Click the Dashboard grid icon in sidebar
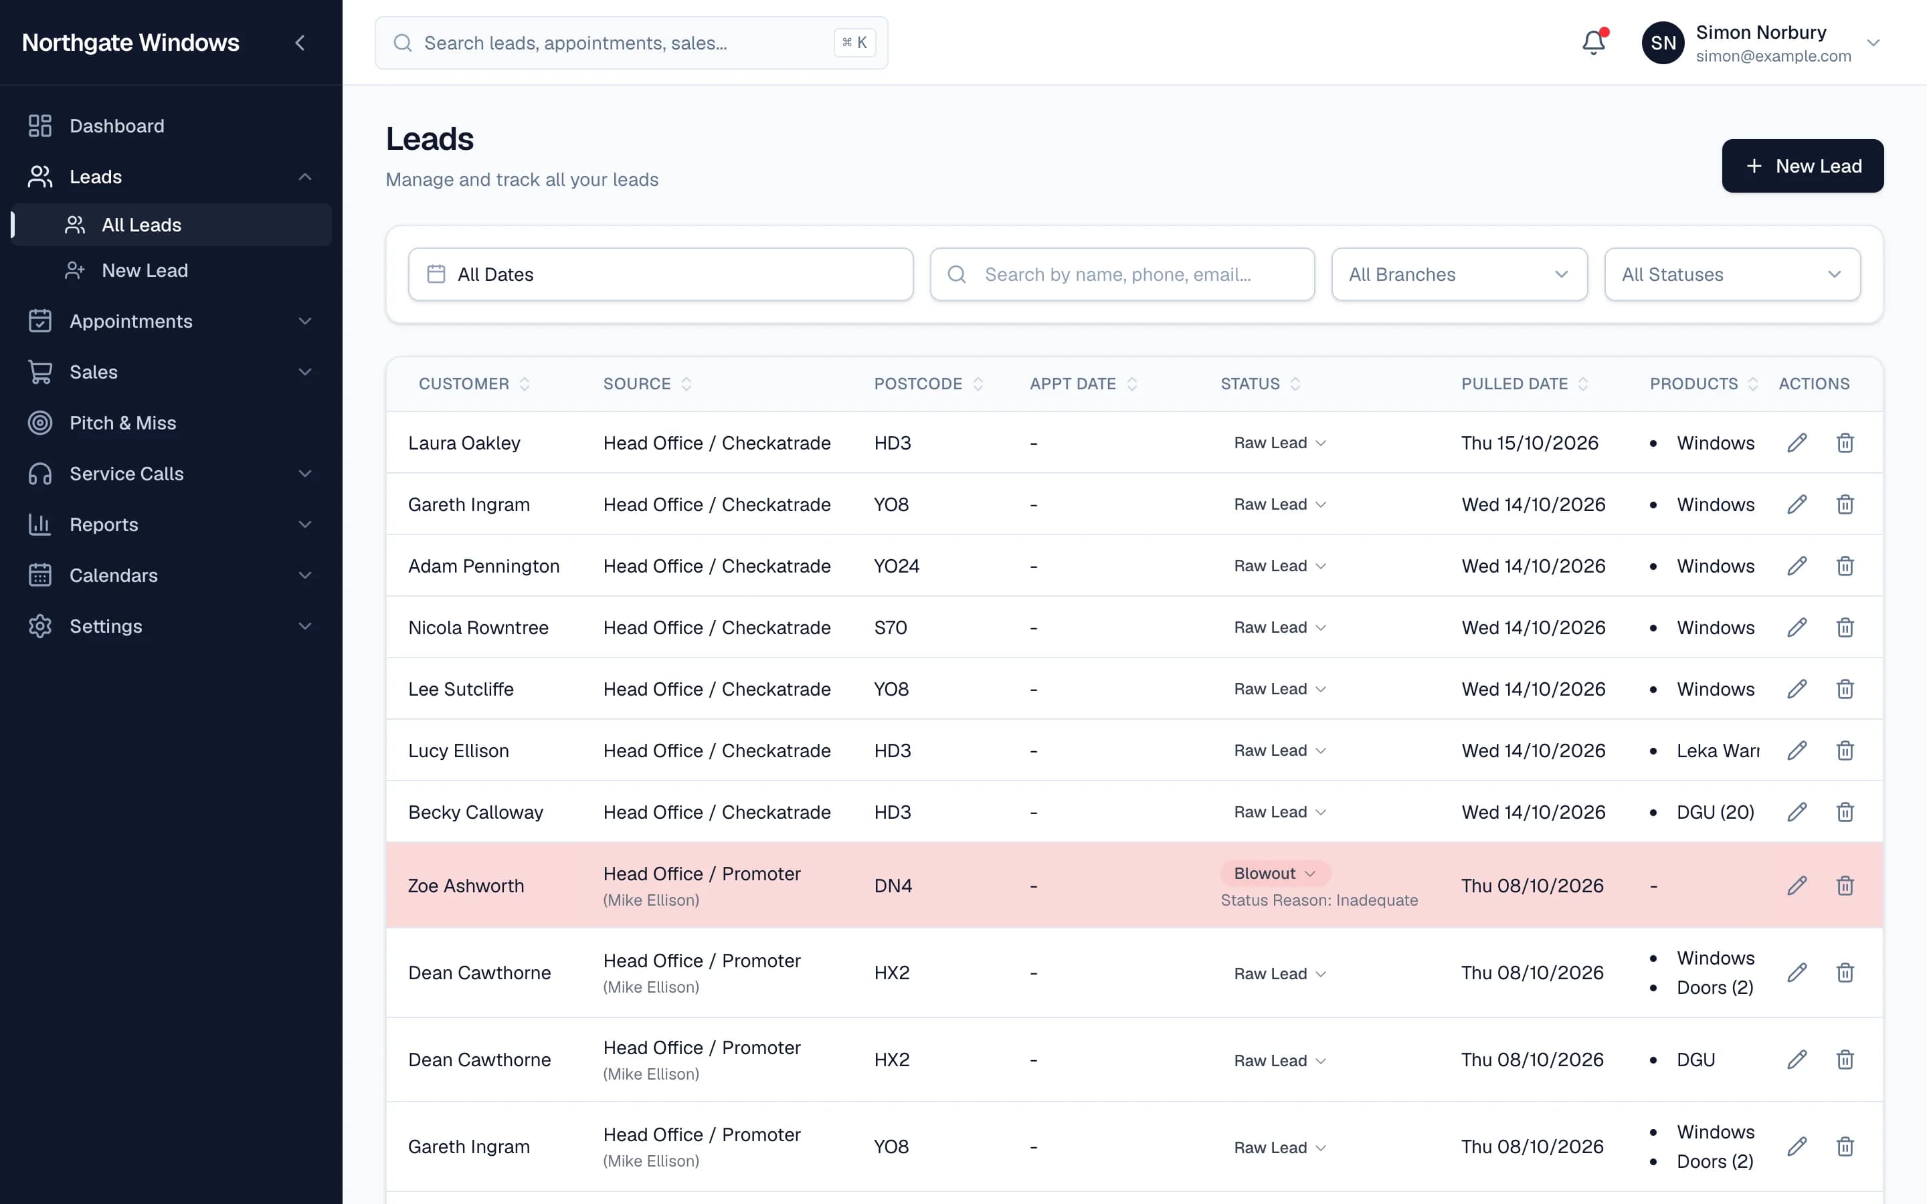The width and height of the screenshot is (1927, 1204). point(40,126)
